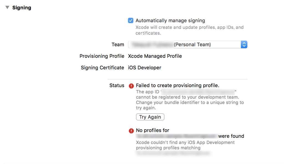Click the Signing Certificate label
The height and width of the screenshot is (164, 284).
tap(102, 68)
